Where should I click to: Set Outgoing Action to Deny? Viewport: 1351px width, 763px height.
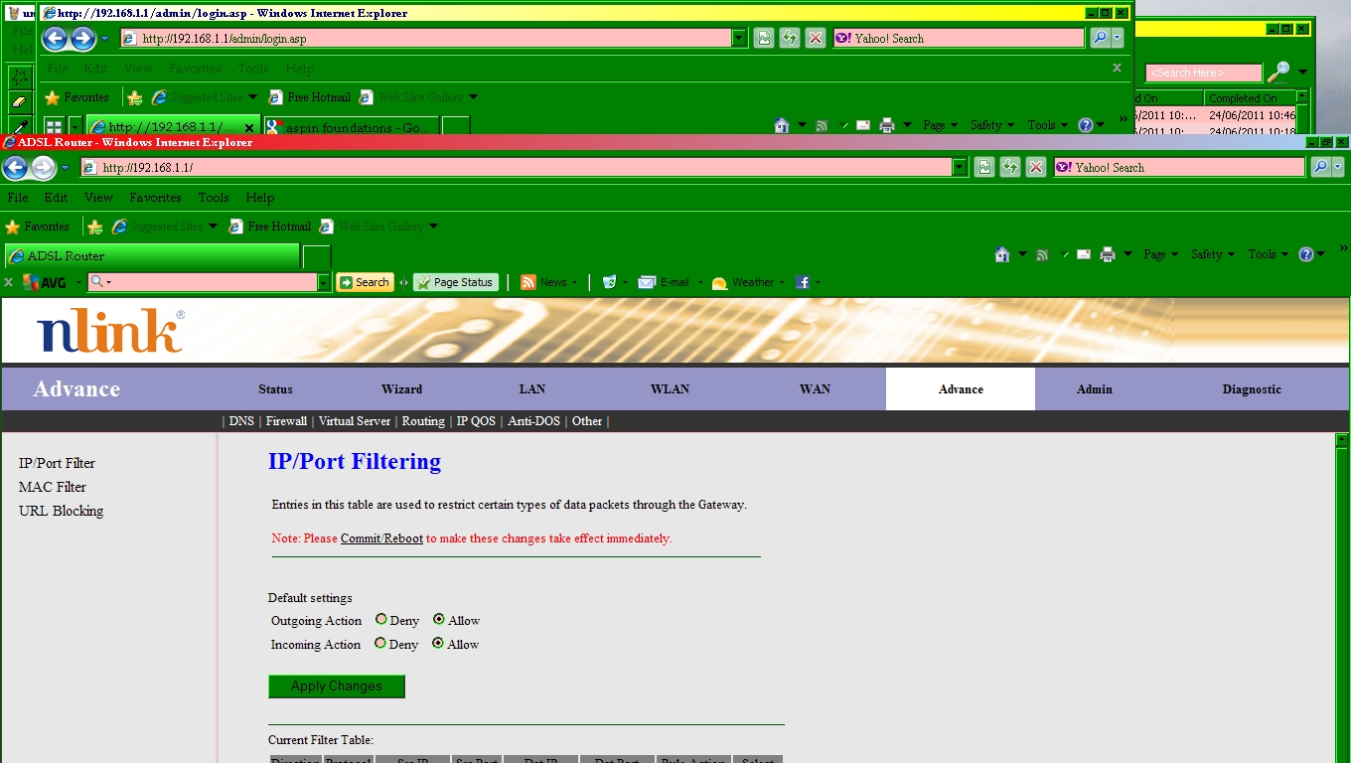(381, 619)
